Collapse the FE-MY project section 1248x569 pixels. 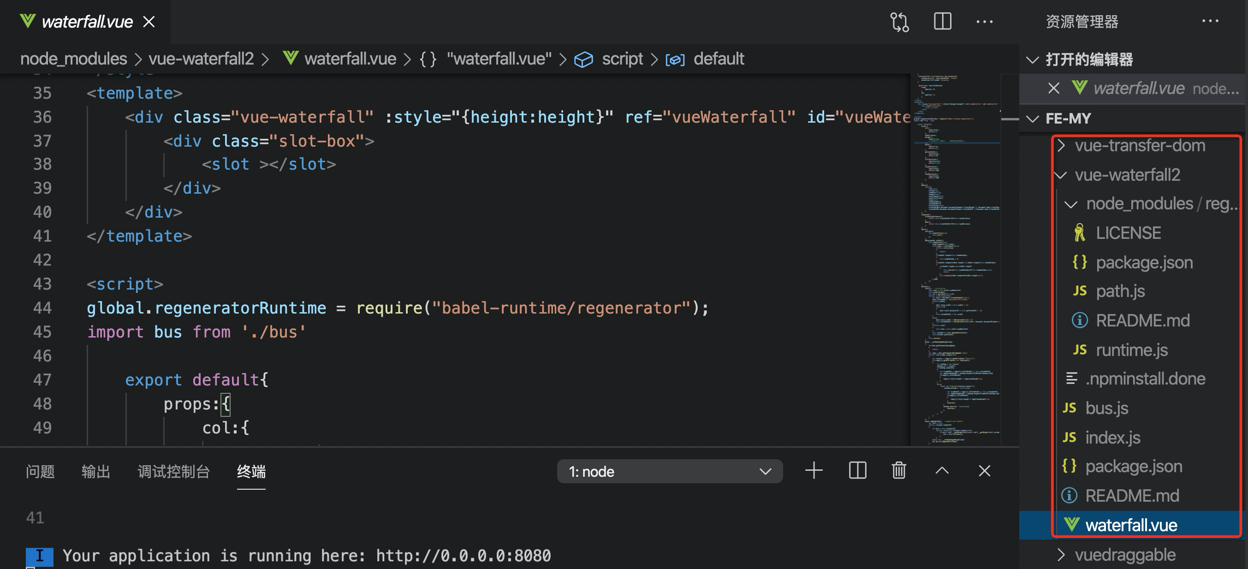click(x=1067, y=118)
